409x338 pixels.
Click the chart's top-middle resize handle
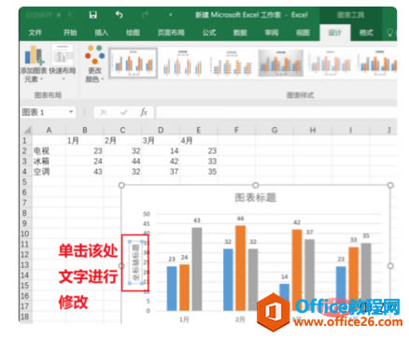(256, 185)
